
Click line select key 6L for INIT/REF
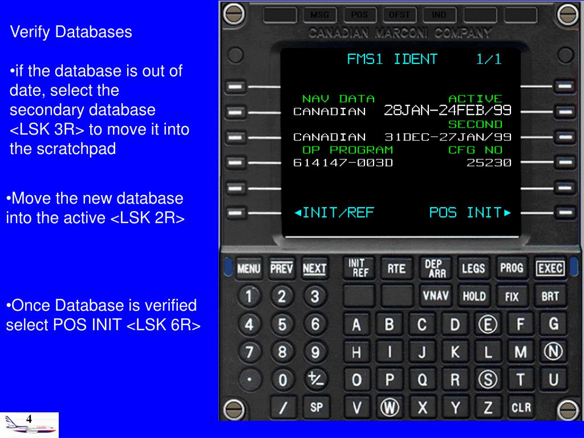(236, 213)
